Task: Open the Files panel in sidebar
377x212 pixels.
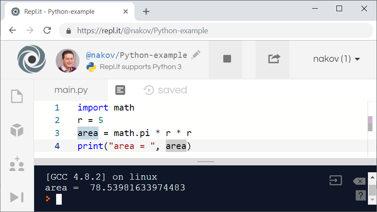Action: coord(17,96)
